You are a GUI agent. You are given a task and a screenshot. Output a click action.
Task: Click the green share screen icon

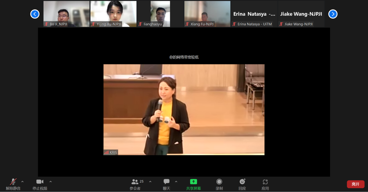point(193,182)
